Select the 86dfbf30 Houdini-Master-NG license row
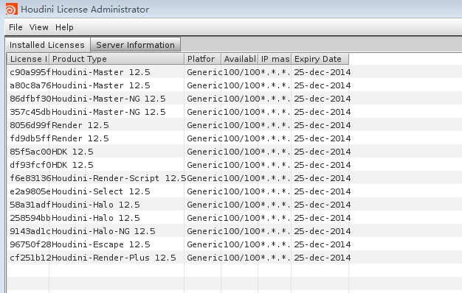The height and width of the screenshot is (293, 462). point(178,99)
